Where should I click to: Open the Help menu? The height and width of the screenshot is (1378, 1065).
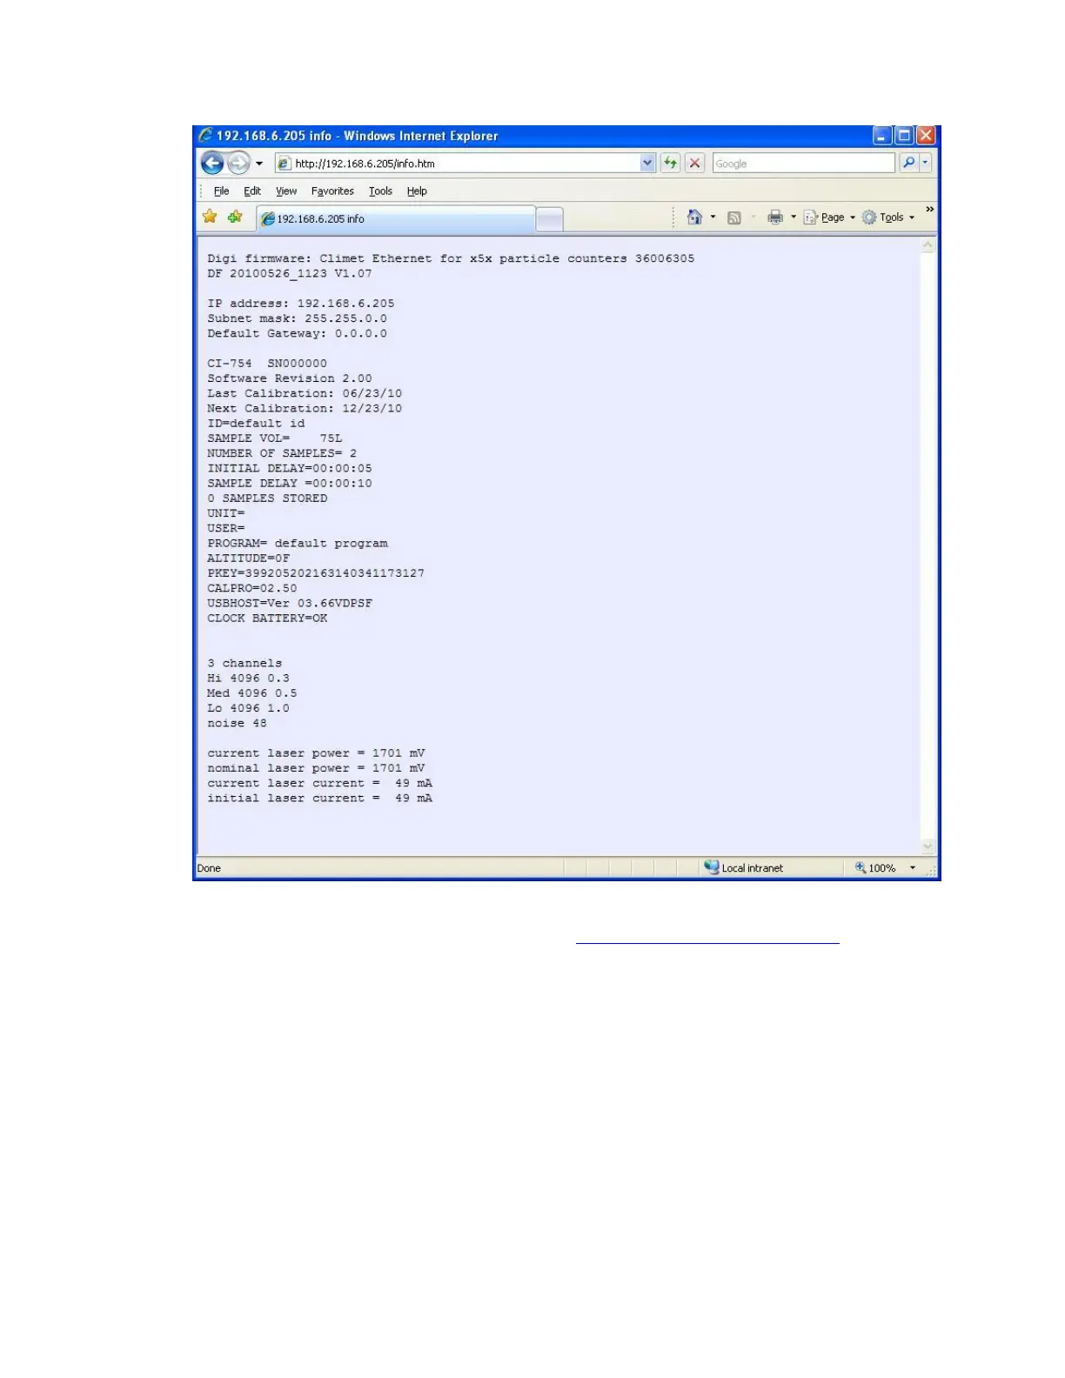click(x=417, y=191)
